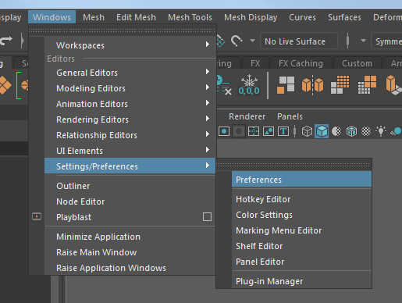Toggle smooth shade all cube icon
402x303 pixels.
point(322,131)
